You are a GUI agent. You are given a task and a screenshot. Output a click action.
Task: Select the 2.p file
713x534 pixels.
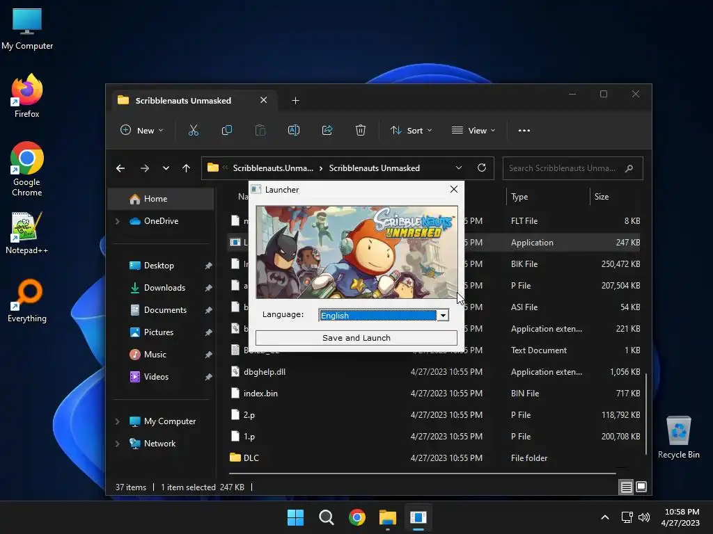point(434,415)
